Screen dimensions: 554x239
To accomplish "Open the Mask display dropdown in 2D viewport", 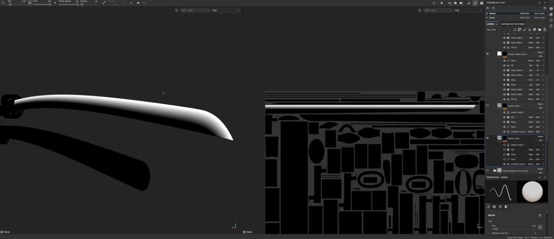I will pos(468,10).
